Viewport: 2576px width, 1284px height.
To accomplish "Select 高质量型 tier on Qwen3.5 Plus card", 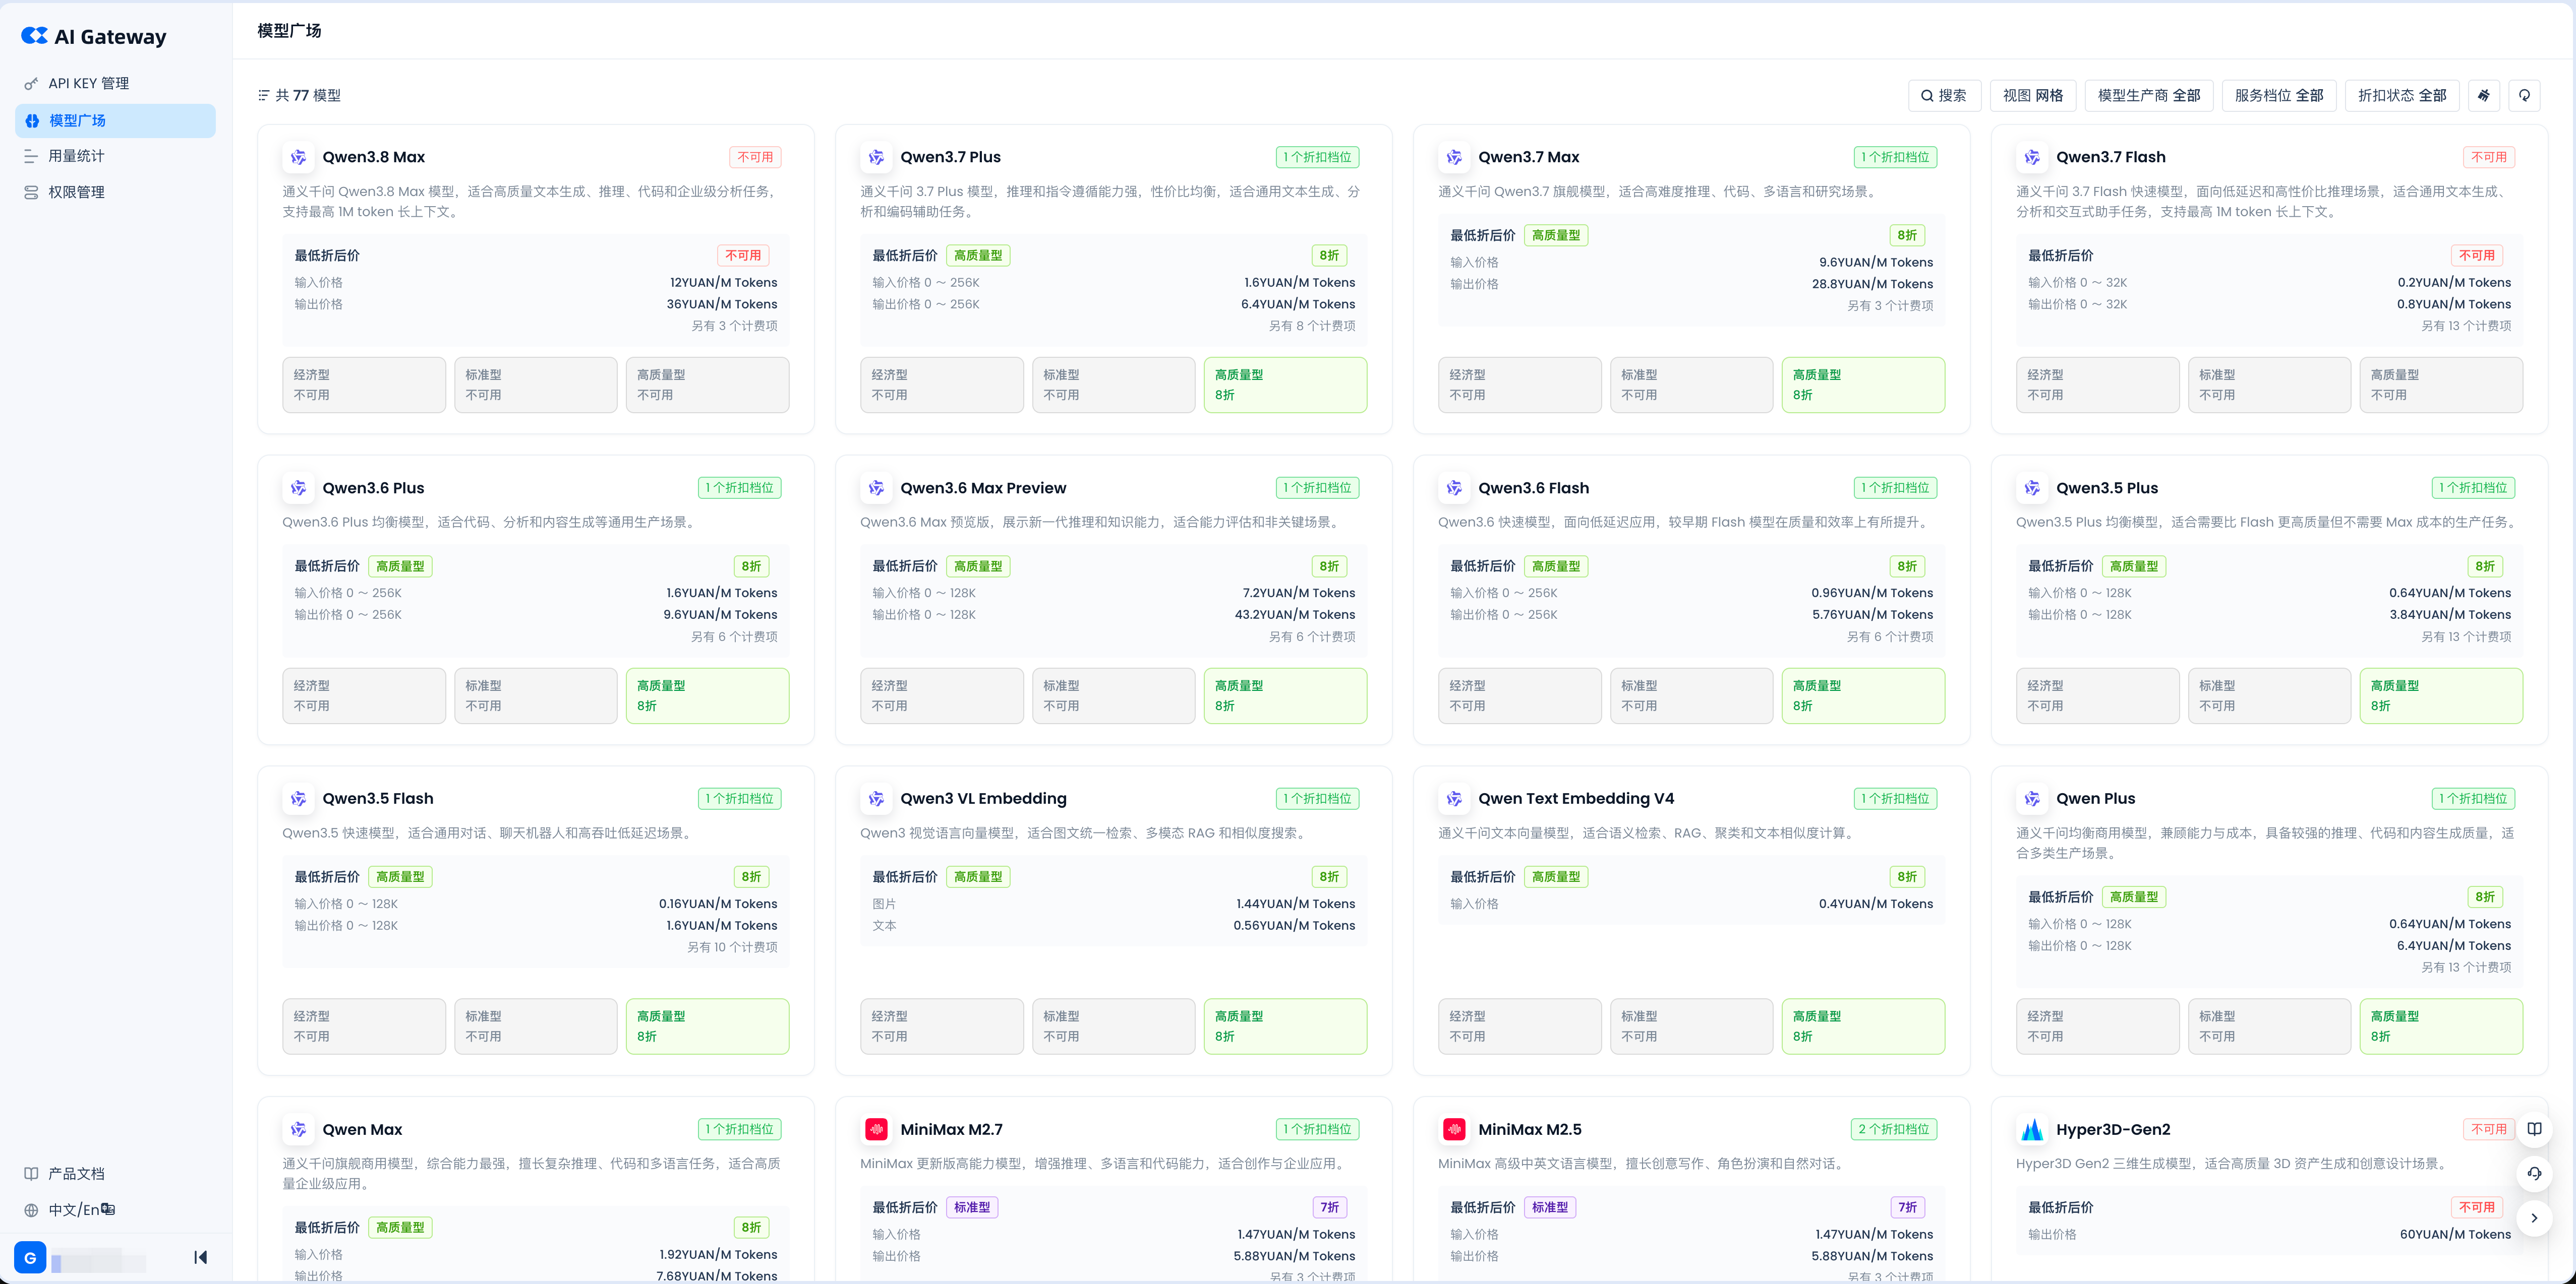I will coord(2441,695).
